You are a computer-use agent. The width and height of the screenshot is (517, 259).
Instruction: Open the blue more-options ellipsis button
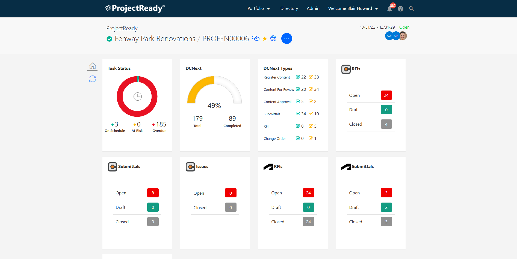click(287, 38)
